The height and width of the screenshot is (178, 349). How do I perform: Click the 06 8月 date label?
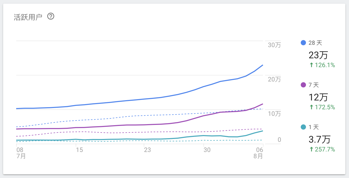click(x=259, y=153)
